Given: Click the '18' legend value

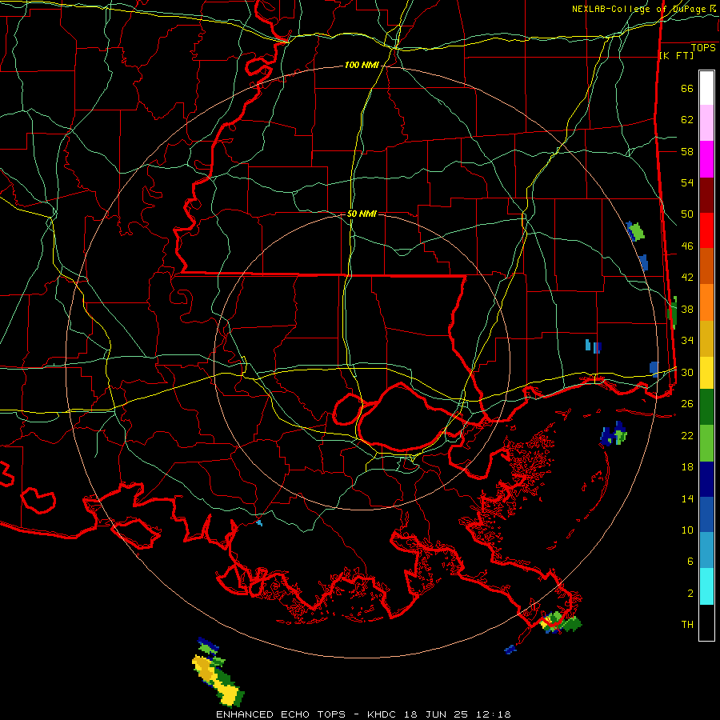Looking at the screenshot, I should click(x=687, y=467).
